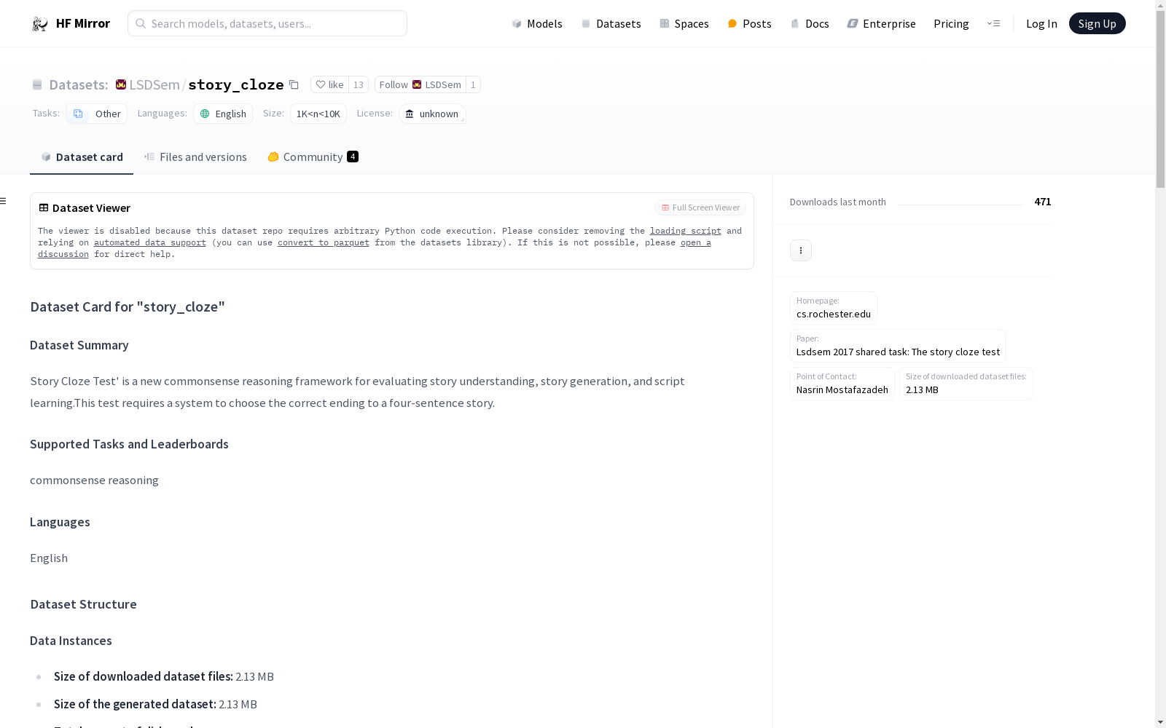Open the LSDSem owner link in the dataset title
The width and height of the screenshot is (1166, 728).
pyautogui.click(x=154, y=84)
